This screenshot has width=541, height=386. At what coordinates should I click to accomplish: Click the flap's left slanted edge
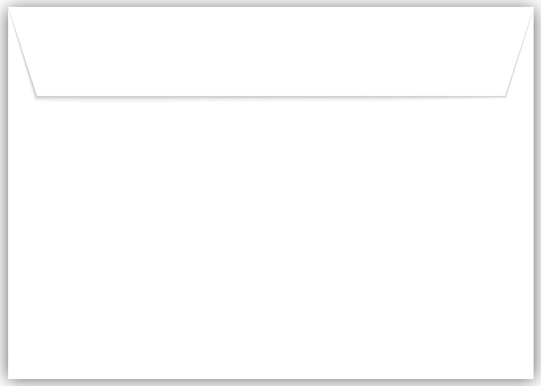(x=22, y=53)
